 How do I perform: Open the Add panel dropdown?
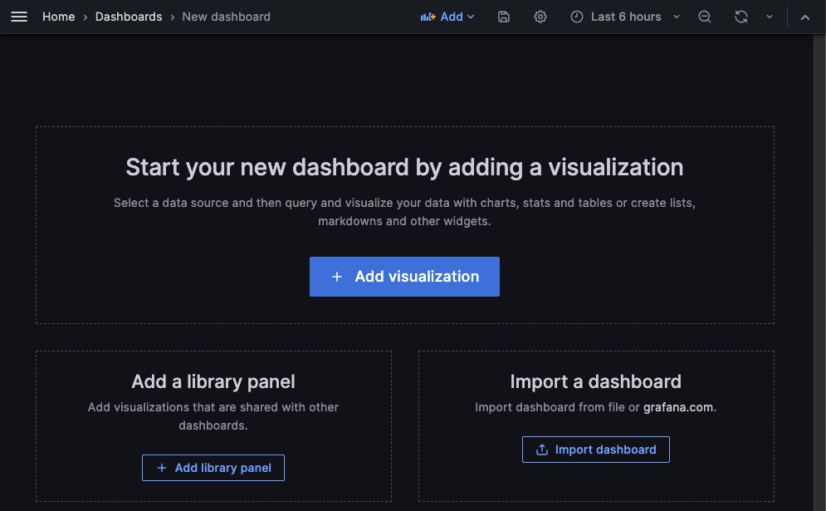(447, 17)
